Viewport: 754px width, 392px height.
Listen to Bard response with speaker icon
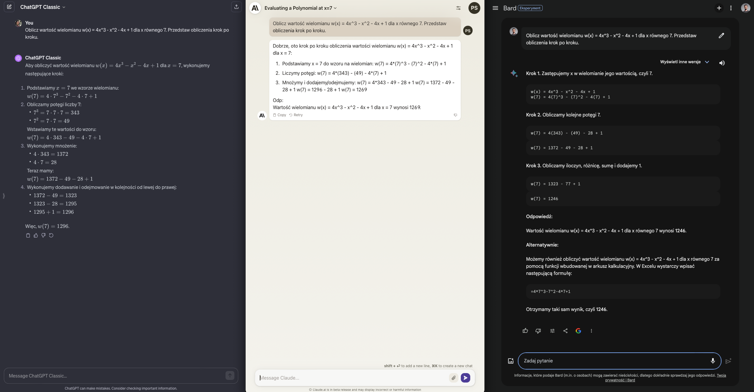[x=722, y=63]
